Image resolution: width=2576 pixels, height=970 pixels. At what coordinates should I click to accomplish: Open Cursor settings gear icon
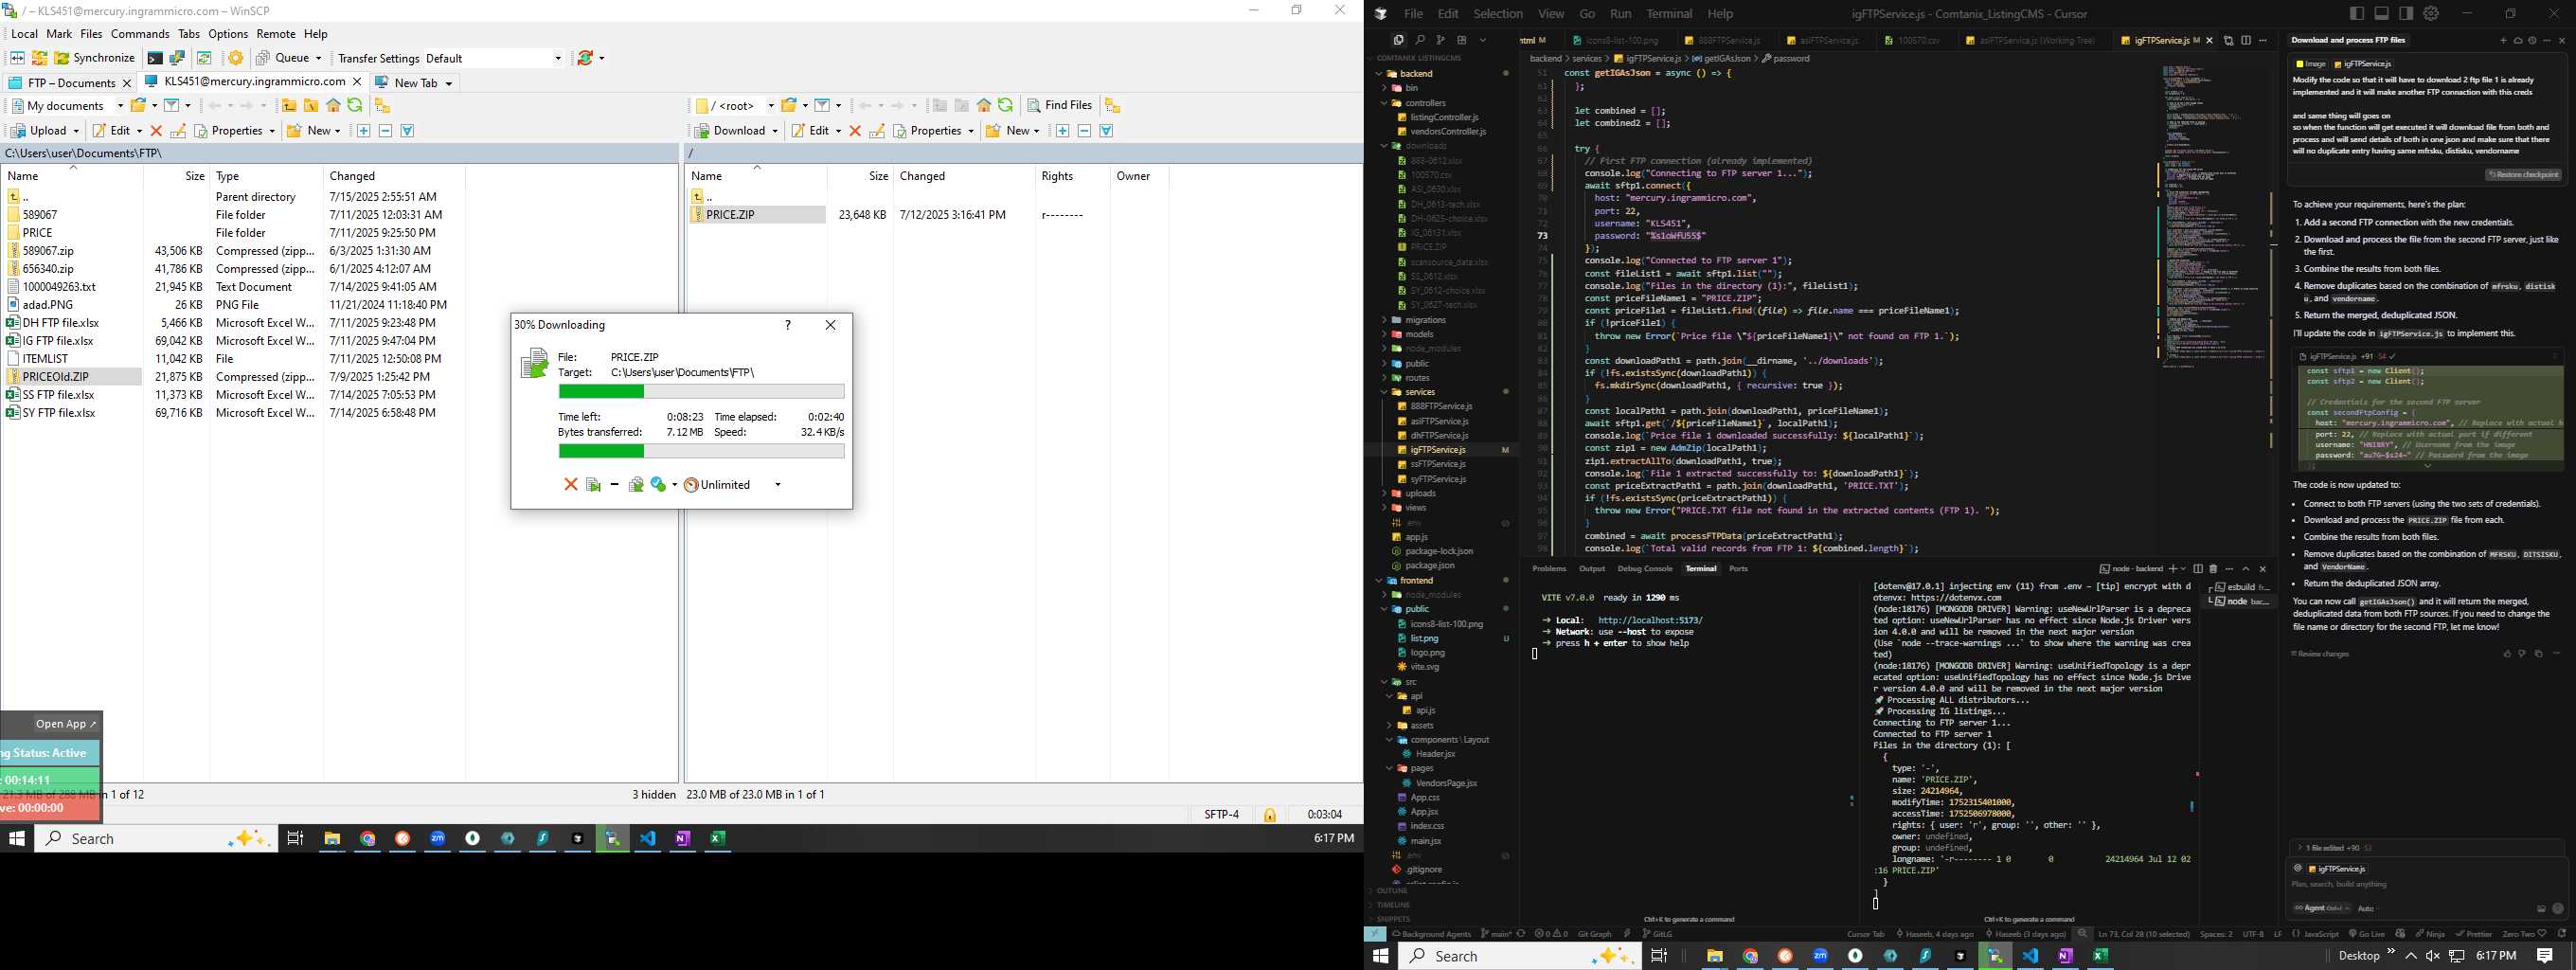pos(2431,13)
